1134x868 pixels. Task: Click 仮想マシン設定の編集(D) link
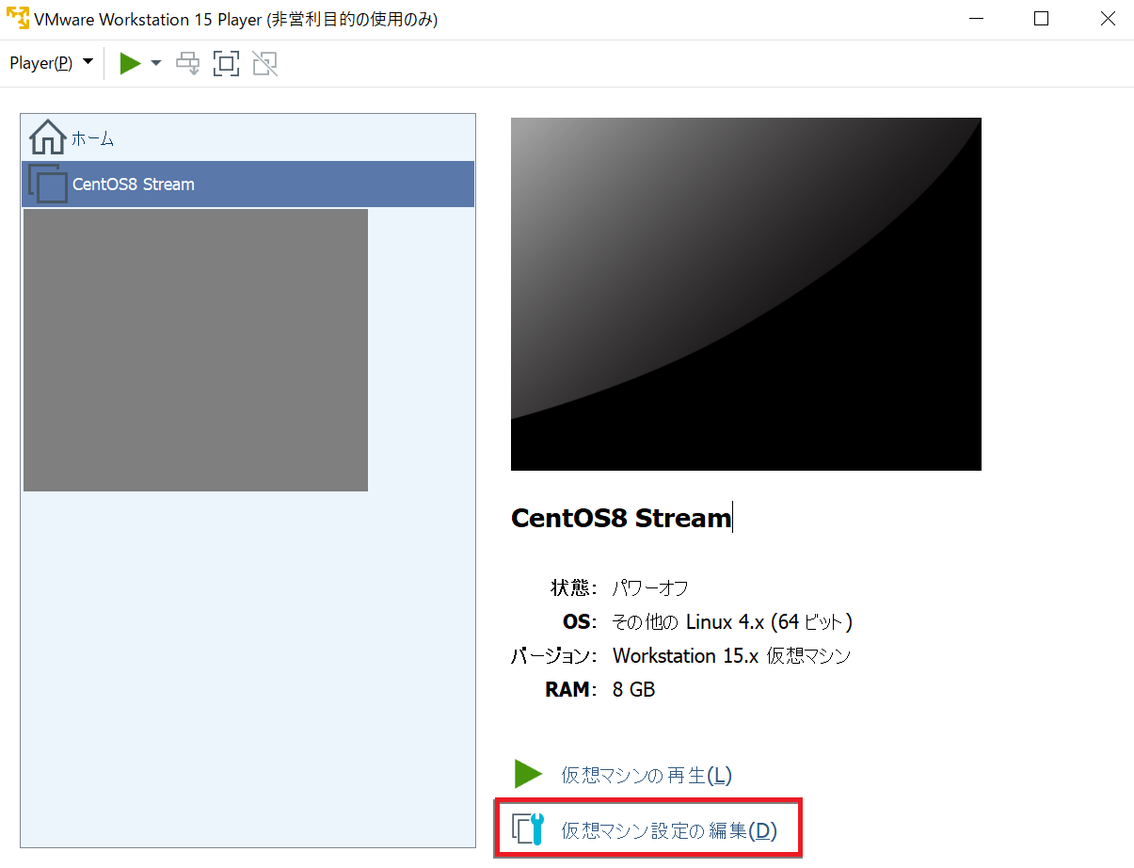point(669,830)
